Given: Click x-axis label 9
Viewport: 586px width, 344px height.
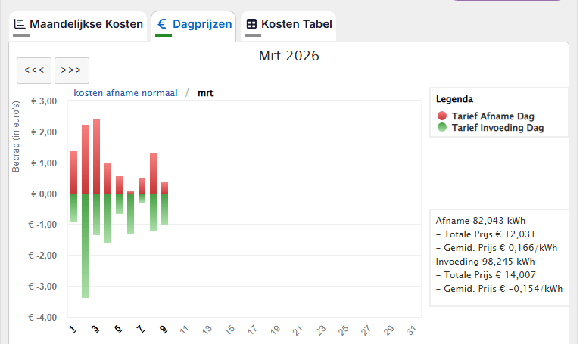Looking at the screenshot, I should click(164, 330).
